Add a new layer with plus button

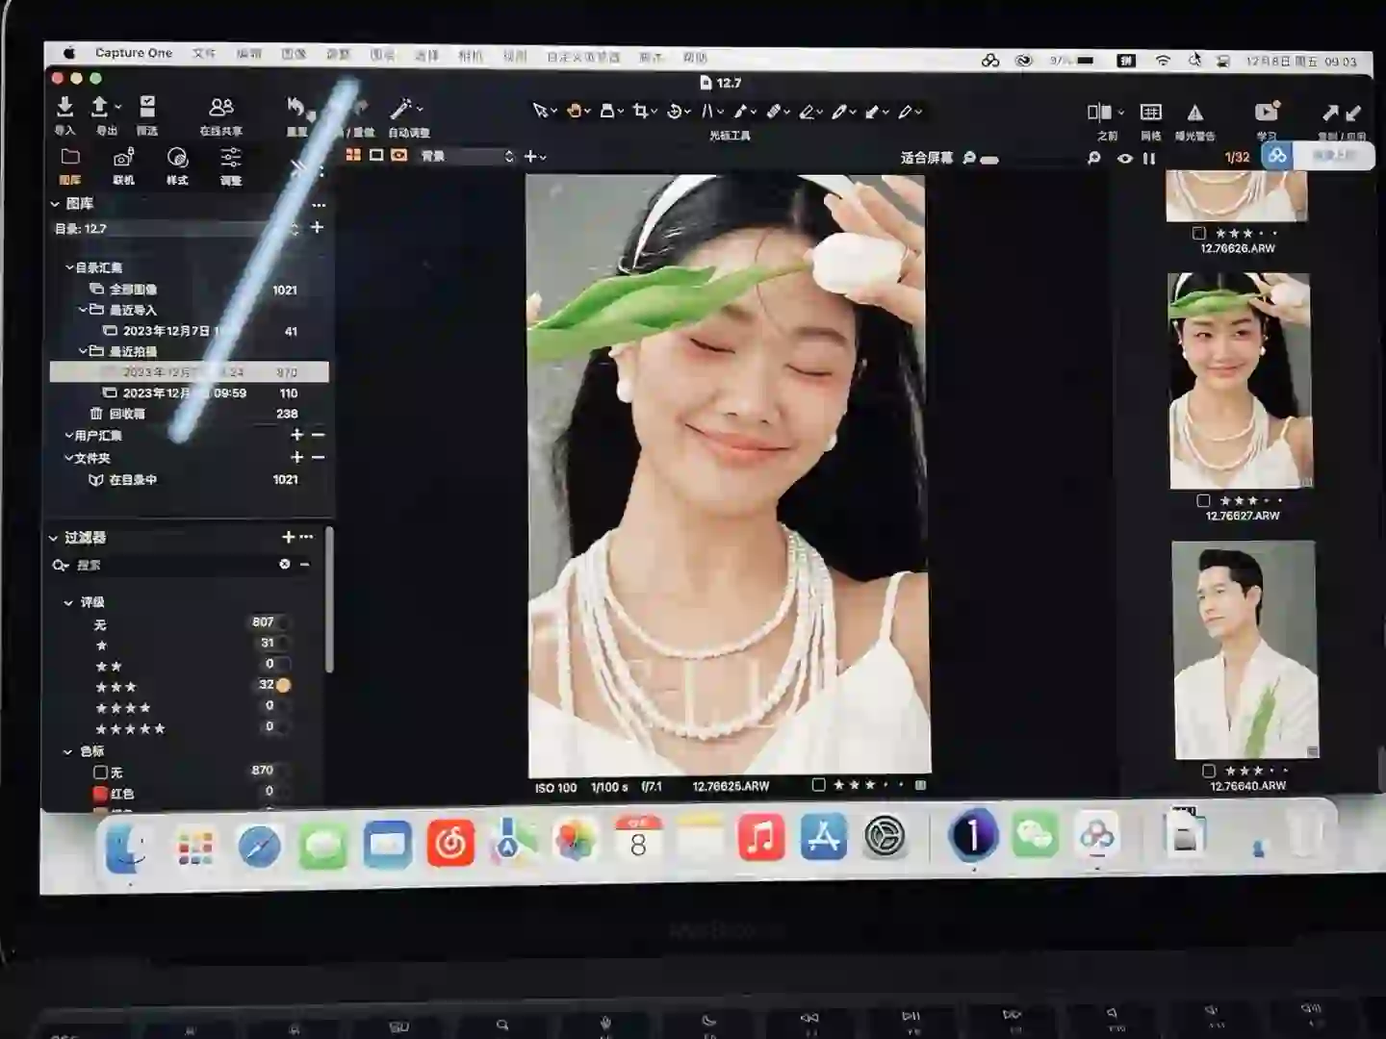529,156
